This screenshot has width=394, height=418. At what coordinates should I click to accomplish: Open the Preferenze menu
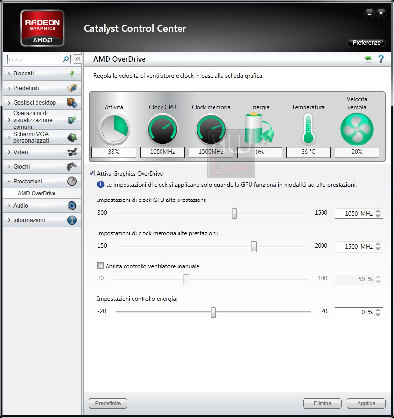click(367, 43)
